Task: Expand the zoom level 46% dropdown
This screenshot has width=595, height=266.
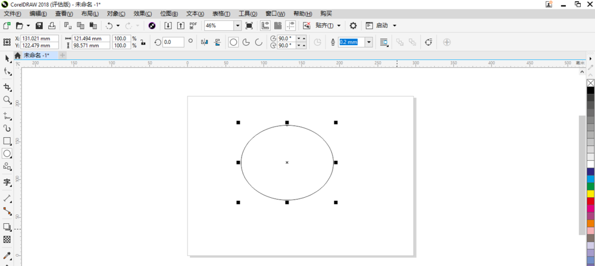Action: click(237, 26)
